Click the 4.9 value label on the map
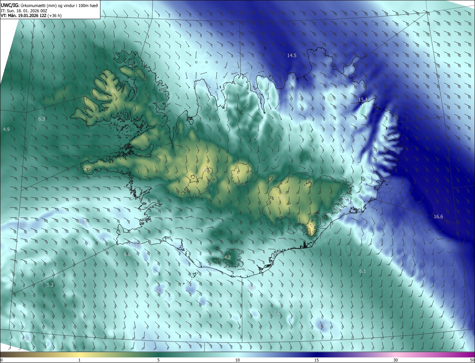The width and height of the screenshot is (475, 363). (6, 129)
